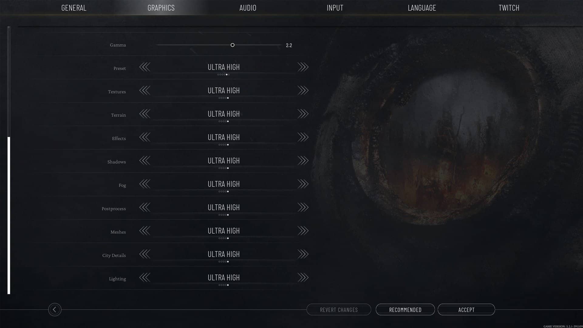This screenshot has height=328, width=583.
Task: Switch to the Audio tab
Action: tap(248, 8)
